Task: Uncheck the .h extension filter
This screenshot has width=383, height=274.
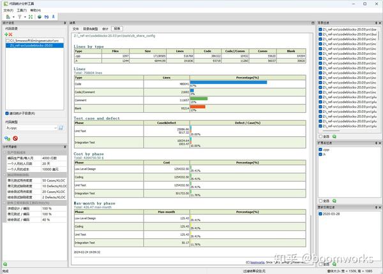Action: 320,154
